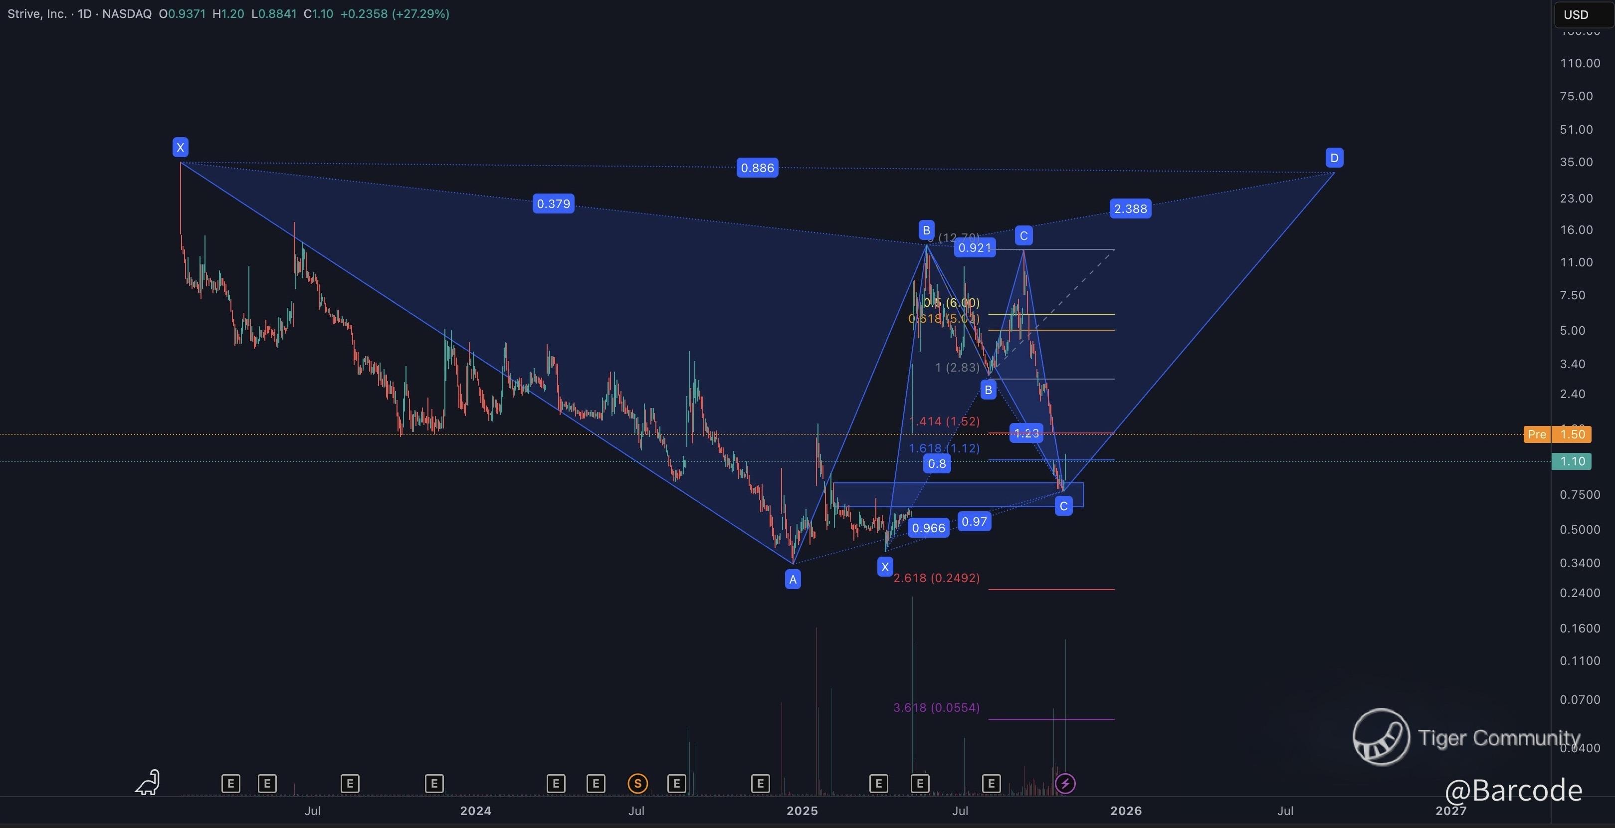The width and height of the screenshot is (1615, 828).
Task: Select the purple 3.618 (0.0554) Fibonacci level
Action: tap(936, 708)
